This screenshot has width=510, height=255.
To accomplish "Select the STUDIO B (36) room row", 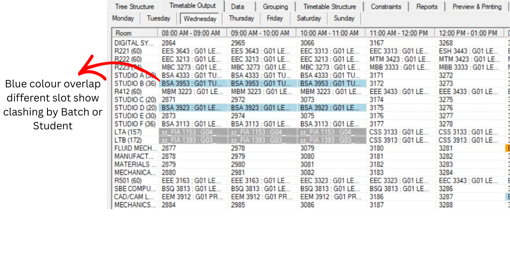I will 135,84.
